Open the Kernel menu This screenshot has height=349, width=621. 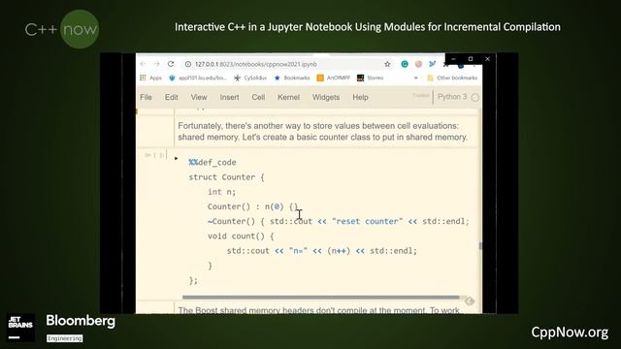(288, 97)
